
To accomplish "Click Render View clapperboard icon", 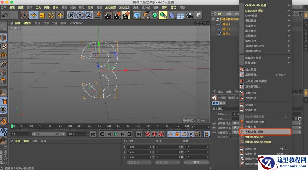I will (x=108, y=15).
